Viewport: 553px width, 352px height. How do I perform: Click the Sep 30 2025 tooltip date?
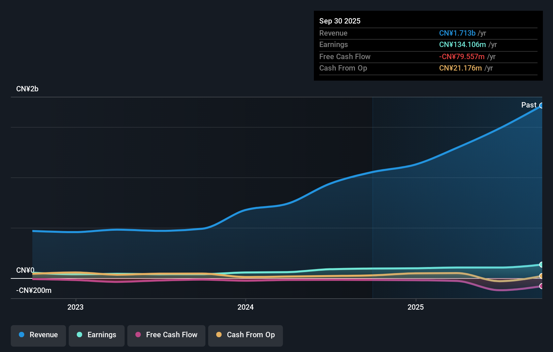[x=340, y=21]
